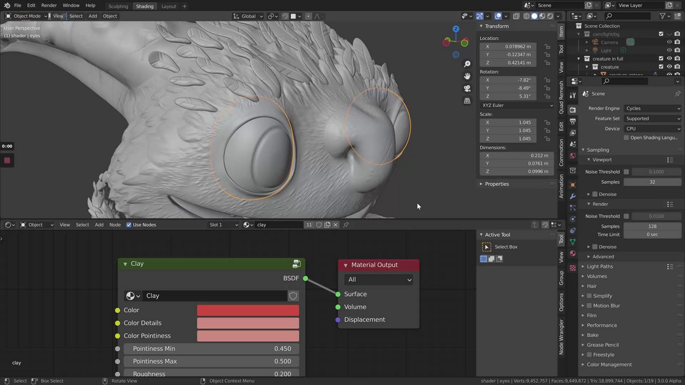Unlink the clay material with X icon
Image resolution: width=685 pixels, height=385 pixels.
click(x=336, y=225)
